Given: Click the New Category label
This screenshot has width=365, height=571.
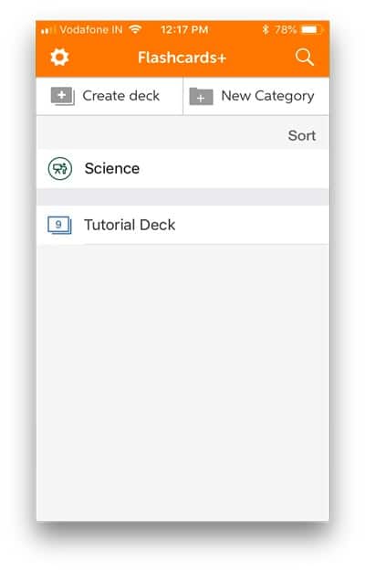Looking at the screenshot, I should pos(267,96).
